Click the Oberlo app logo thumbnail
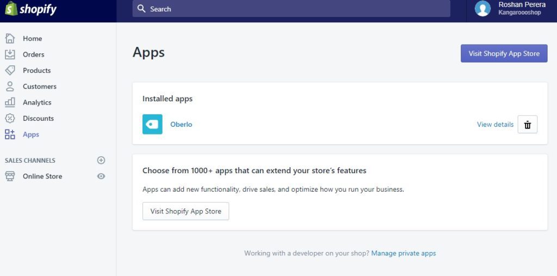557x276 pixels. click(x=152, y=124)
